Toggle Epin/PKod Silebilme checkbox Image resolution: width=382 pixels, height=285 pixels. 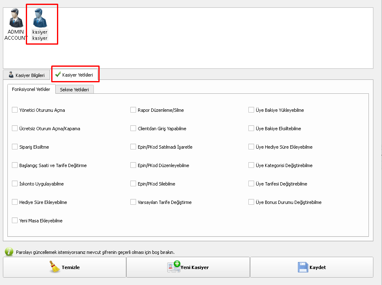(x=133, y=184)
